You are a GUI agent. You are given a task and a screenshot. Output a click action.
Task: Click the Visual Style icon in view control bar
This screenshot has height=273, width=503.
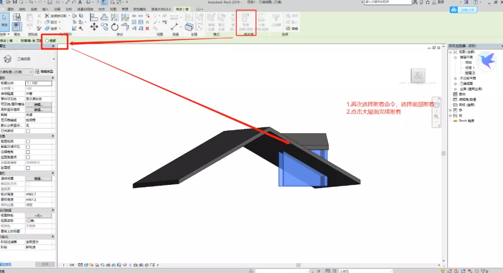tap(86, 265)
